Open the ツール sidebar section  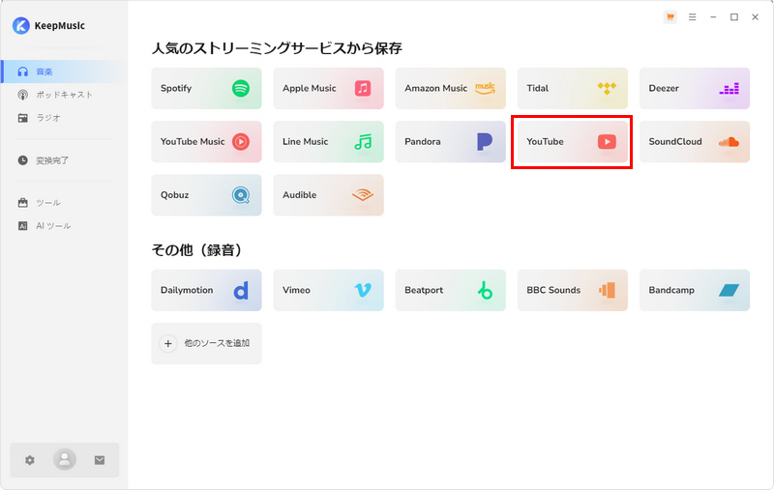[x=64, y=203]
